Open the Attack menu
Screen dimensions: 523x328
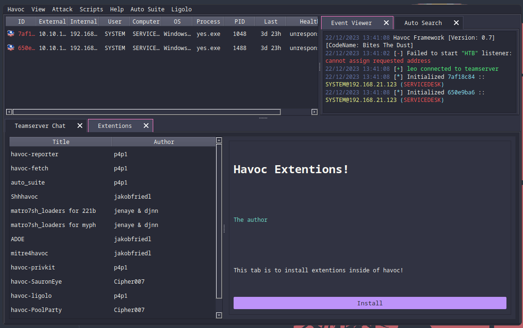62,9
